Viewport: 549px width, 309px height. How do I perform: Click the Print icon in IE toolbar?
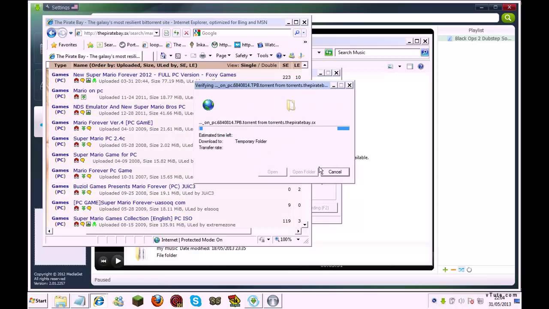(x=202, y=56)
